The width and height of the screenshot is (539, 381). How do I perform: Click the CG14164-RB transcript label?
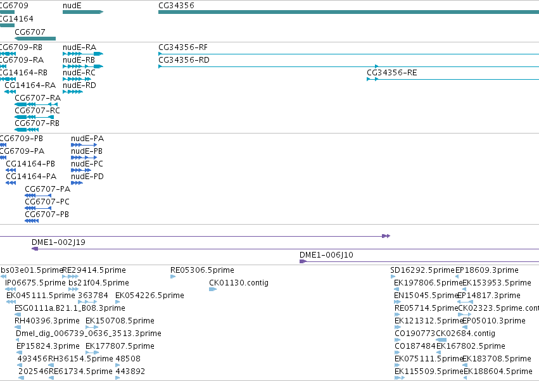tap(23, 73)
